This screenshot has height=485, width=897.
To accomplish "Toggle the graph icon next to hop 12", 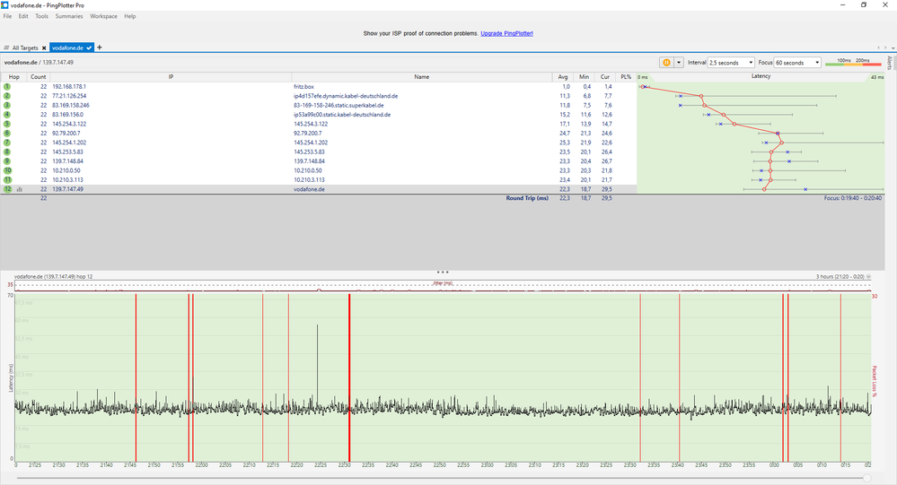I will coord(18,189).
